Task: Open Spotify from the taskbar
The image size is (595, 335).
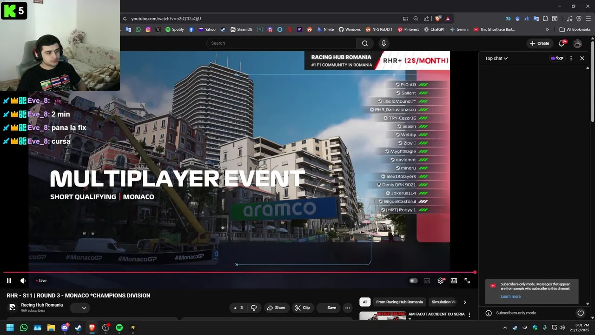Action: coord(119,328)
